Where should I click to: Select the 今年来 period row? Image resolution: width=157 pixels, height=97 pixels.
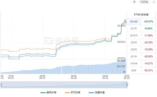pos(134,63)
